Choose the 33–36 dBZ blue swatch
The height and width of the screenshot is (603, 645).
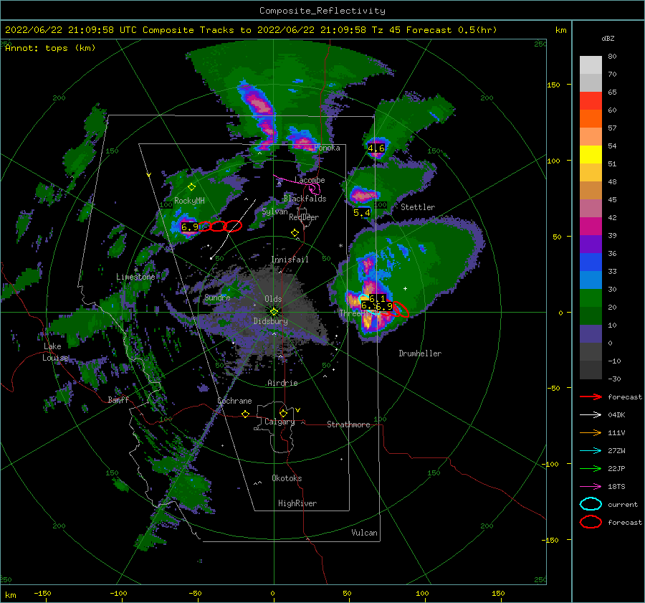[x=591, y=262]
